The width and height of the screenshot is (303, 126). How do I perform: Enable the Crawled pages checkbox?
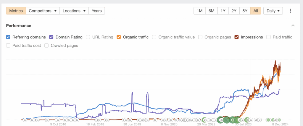tap(47, 46)
